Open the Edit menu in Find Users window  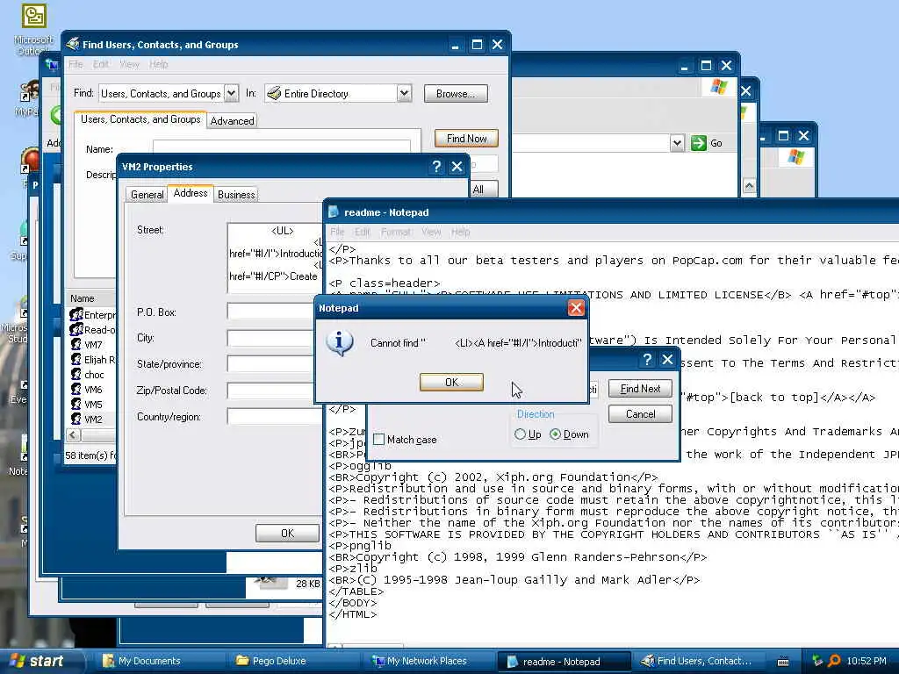pyautogui.click(x=101, y=64)
